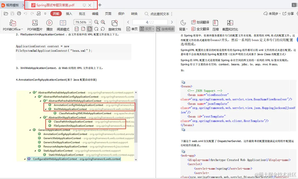
Task: Click the zoom out magnifier icon
Action: tap(96, 22)
